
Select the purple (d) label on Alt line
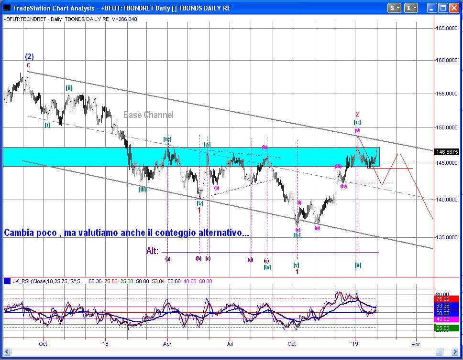click(250, 260)
